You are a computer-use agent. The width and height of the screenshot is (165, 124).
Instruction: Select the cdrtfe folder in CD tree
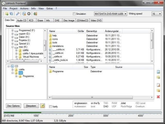click(x=22, y=70)
